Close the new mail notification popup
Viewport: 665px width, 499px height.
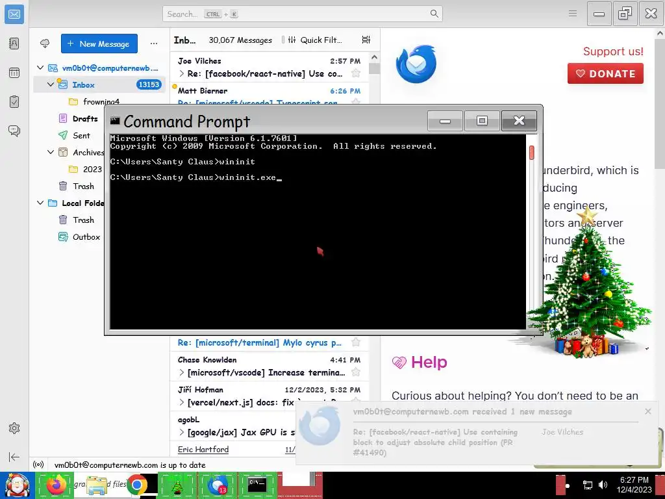647,411
